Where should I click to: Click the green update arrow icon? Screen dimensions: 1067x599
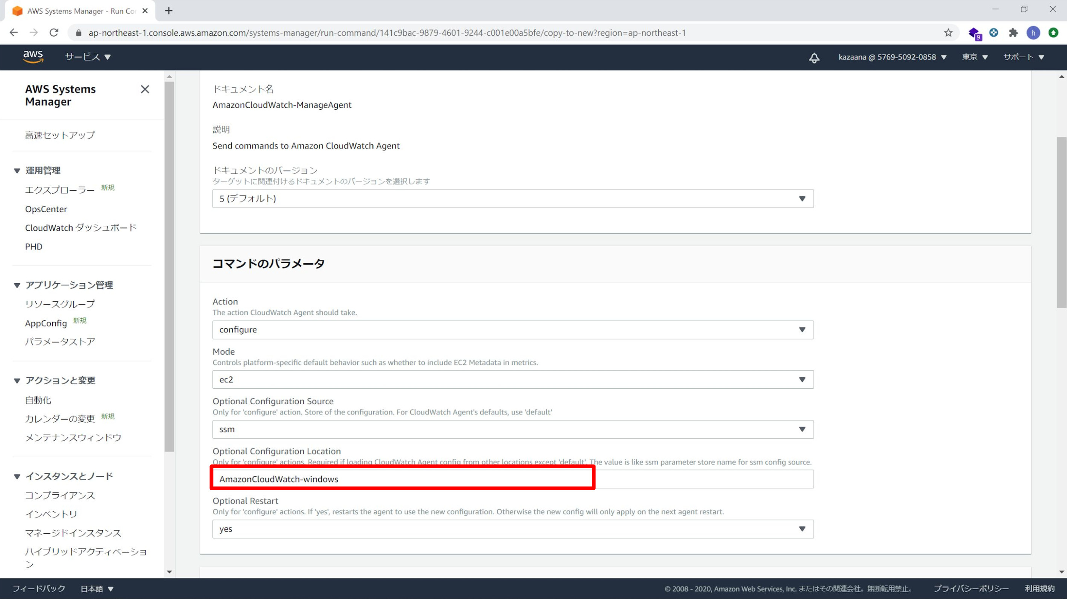[1053, 32]
